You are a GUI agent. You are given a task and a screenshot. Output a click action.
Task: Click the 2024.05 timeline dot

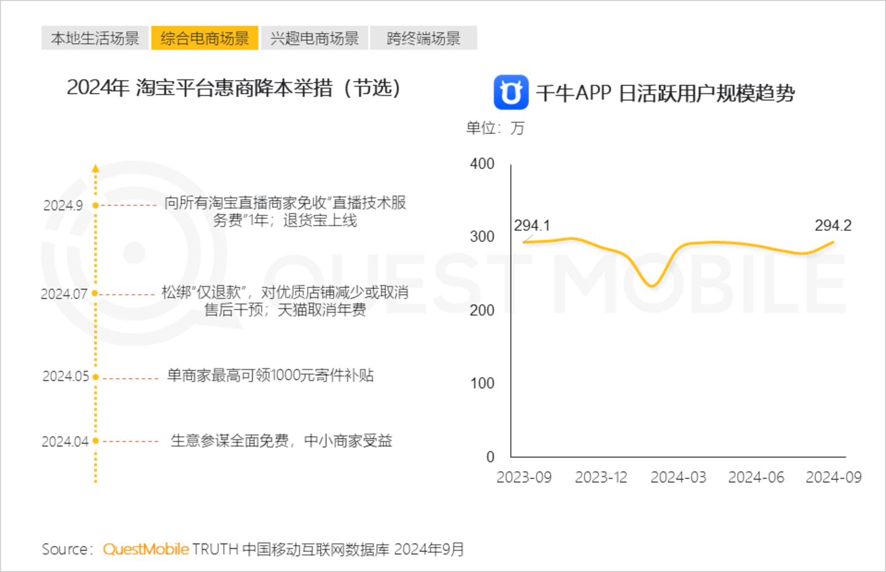coord(95,377)
